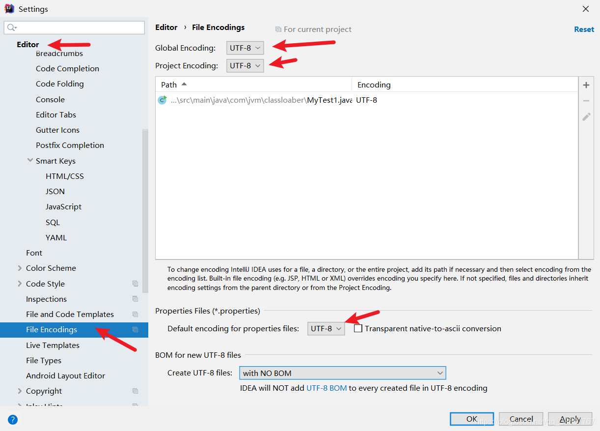Open Live Templates settings page
The image size is (600, 431).
click(53, 345)
